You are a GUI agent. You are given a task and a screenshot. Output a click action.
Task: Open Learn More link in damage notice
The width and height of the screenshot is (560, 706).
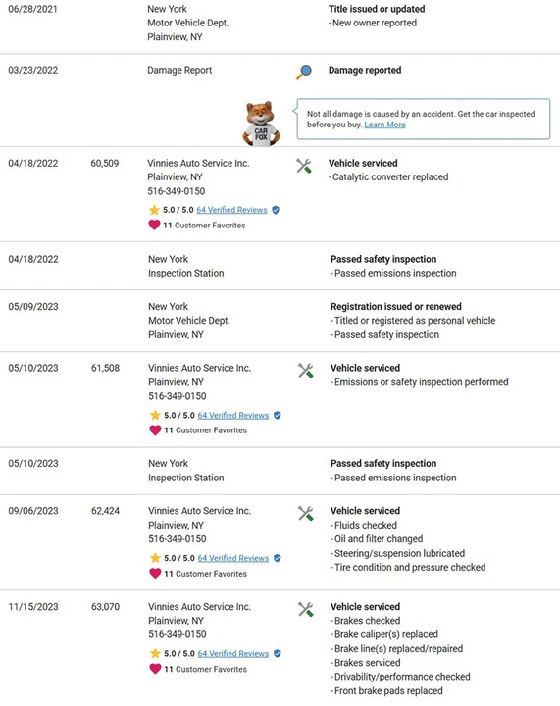point(384,125)
